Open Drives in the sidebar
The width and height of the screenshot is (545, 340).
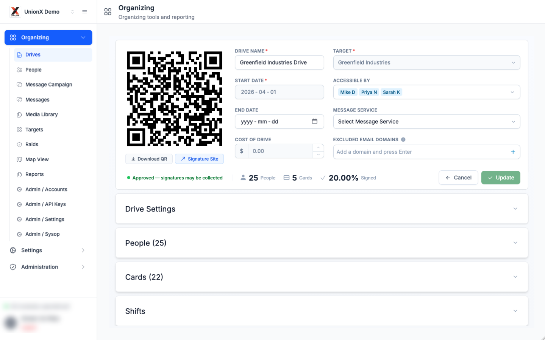coord(53,55)
